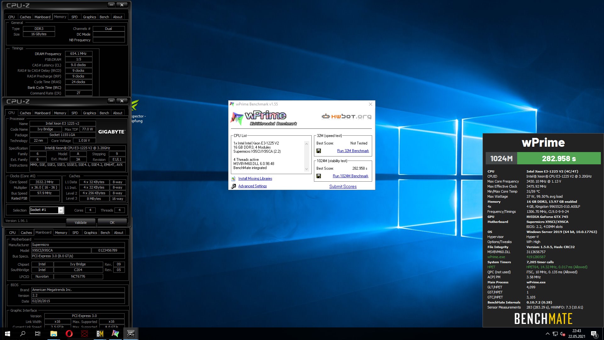The height and width of the screenshot is (340, 604).
Task: Open File Explorer from the taskbar
Action: 54,334
